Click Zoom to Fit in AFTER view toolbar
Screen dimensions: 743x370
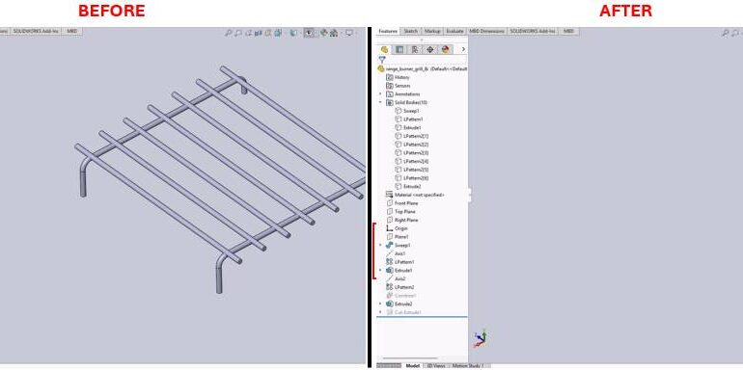[x=726, y=33]
